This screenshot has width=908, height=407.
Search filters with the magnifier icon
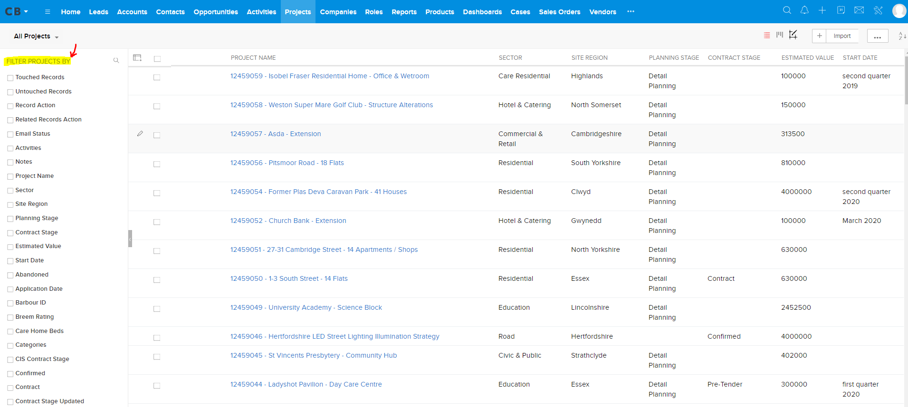pyautogui.click(x=116, y=60)
